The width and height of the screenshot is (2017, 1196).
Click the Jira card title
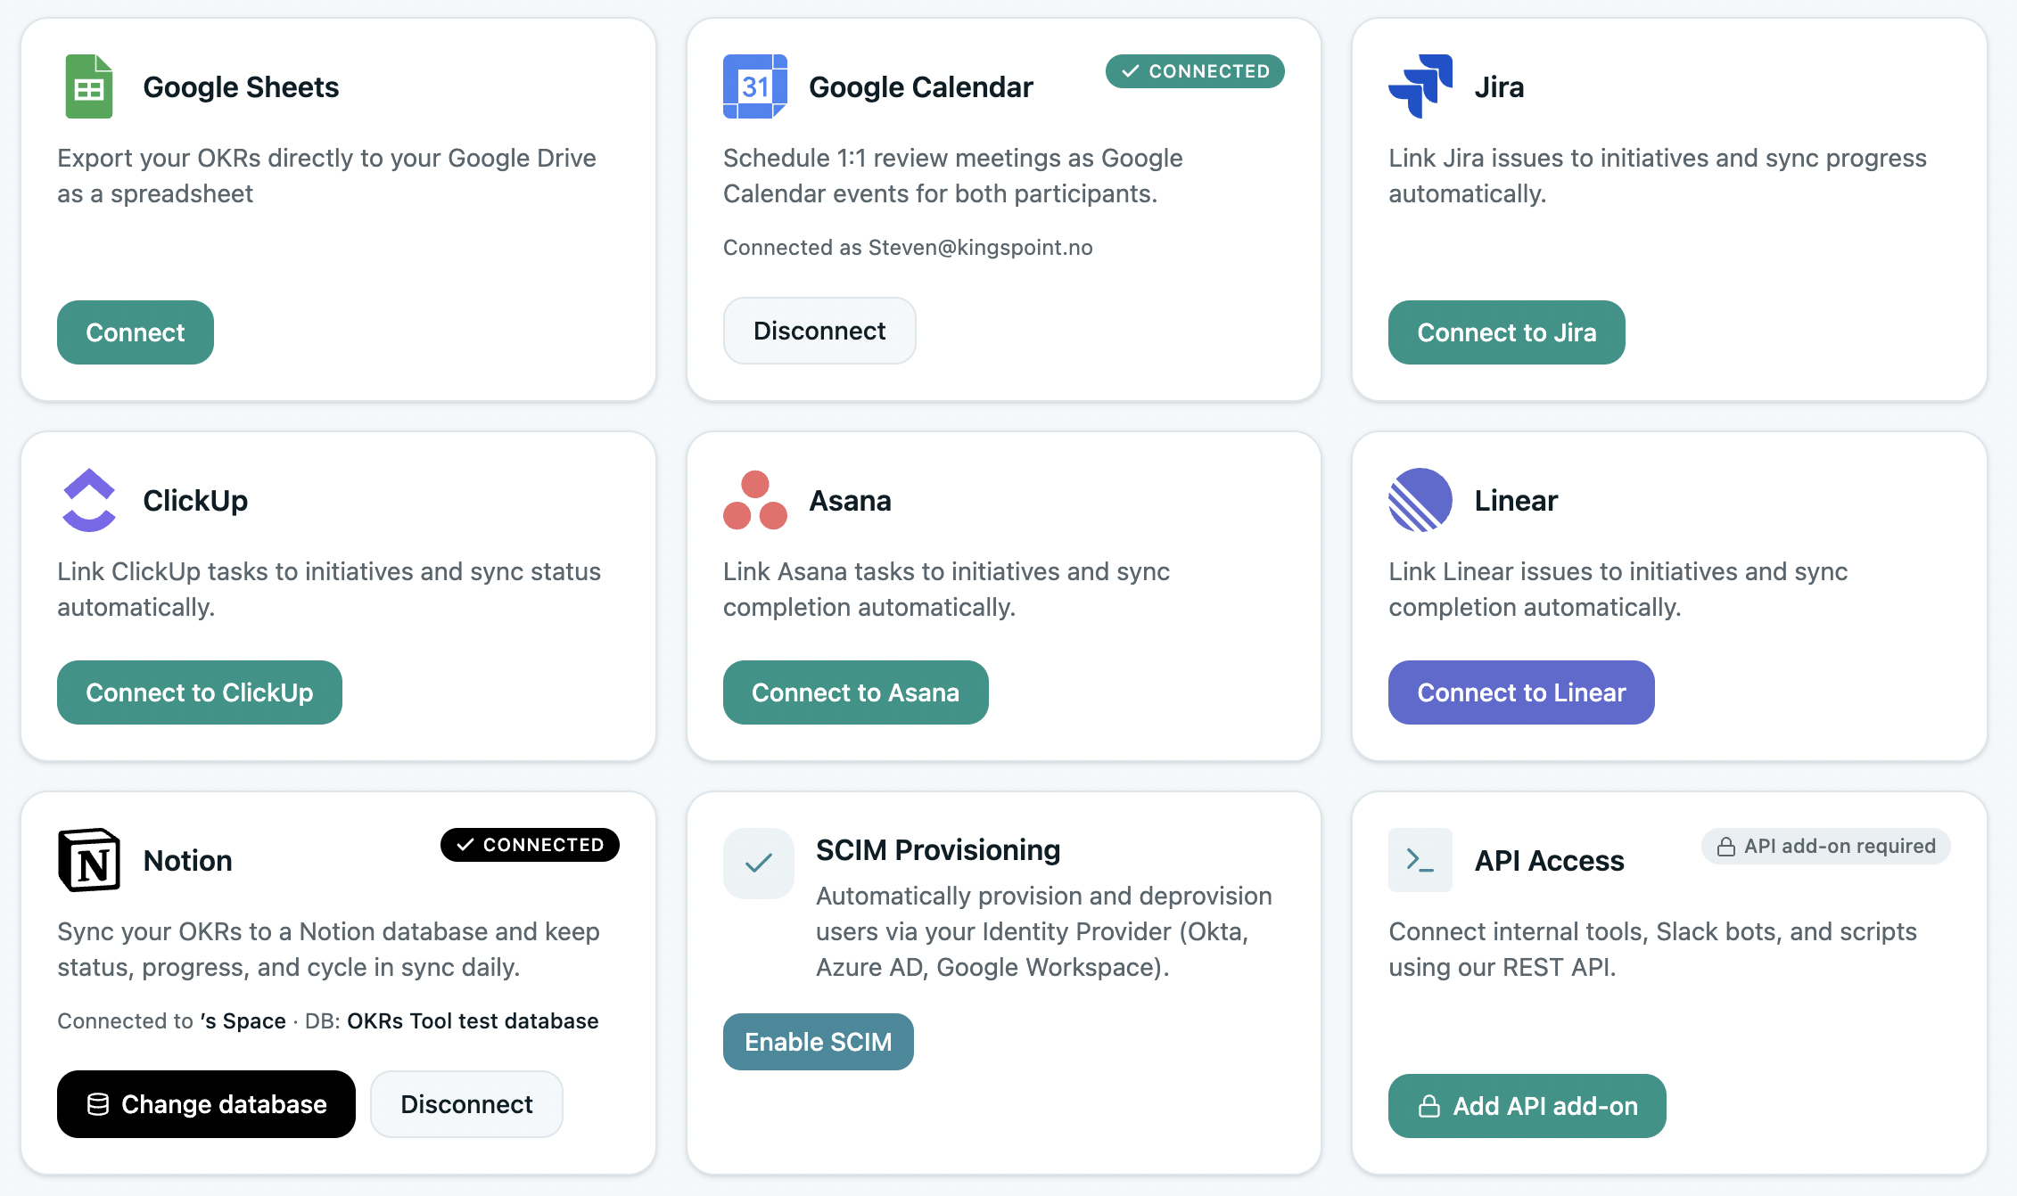point(1499,87)
